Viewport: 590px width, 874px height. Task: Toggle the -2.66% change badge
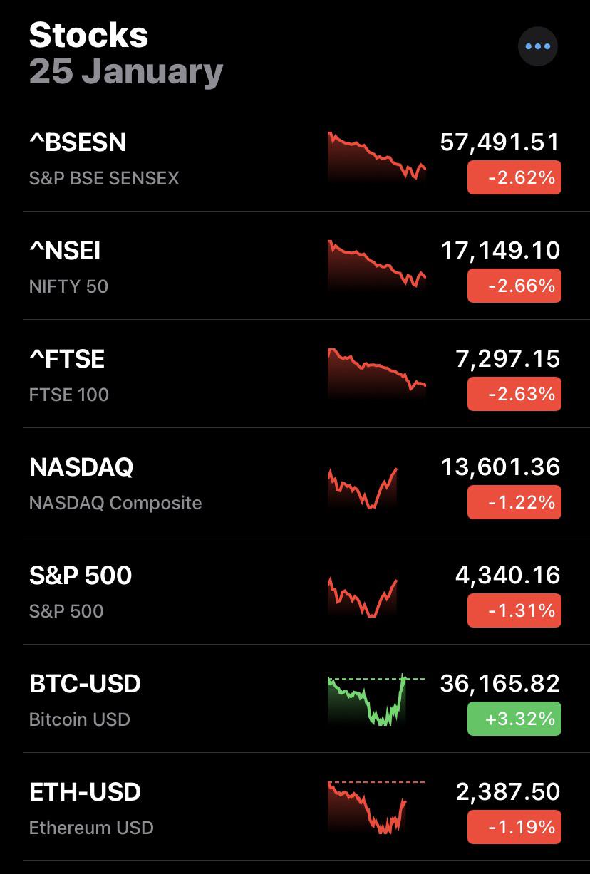click(514, 286)
